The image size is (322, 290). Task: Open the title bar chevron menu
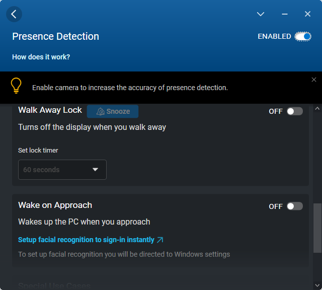click(261, 14)
